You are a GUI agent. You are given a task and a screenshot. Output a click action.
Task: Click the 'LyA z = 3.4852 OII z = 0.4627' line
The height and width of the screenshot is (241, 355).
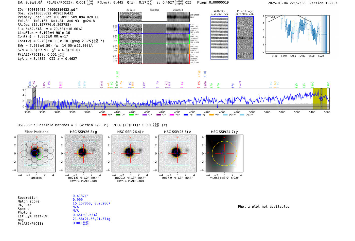(47, 59)
